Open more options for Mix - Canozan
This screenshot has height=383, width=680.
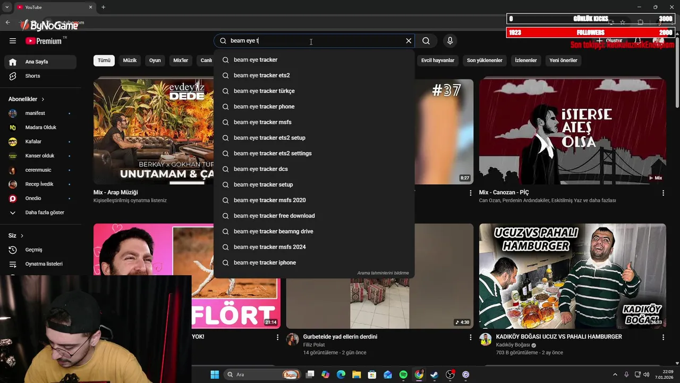click(663, 193)
